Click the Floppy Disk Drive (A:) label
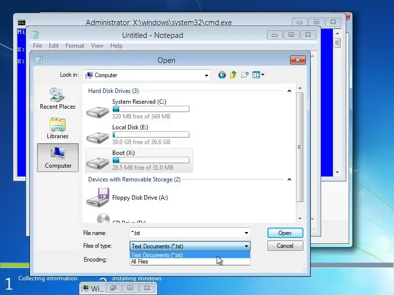394x295 pixels. [x=140, y=198]
